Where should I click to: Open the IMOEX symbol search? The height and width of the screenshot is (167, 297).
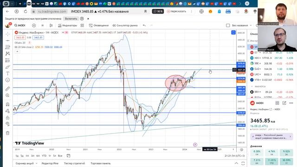click(20, 26)
